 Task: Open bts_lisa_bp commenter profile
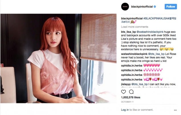click(128, 32)
